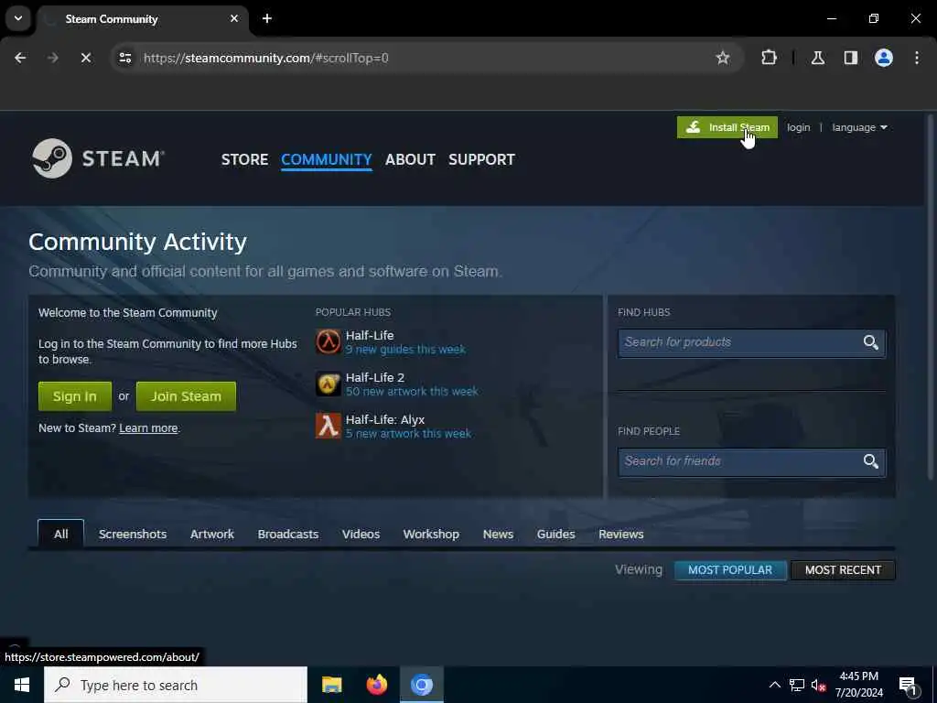Go back with browser back arrow
The width and height of the screenshot is (937, 703).
pyautogui.click(x=20, y=58)
